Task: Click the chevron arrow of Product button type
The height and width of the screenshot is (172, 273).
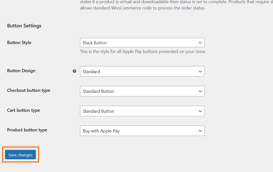Action: [x=200, y=131]
